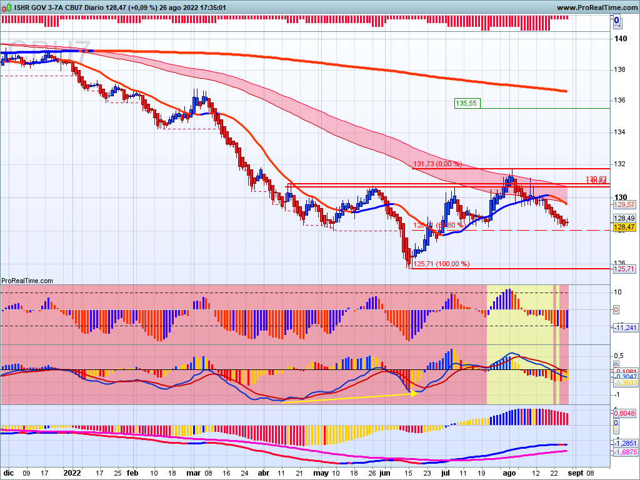Click '2022' on the time axis
The image size is (640, 480).
(72, 473)
